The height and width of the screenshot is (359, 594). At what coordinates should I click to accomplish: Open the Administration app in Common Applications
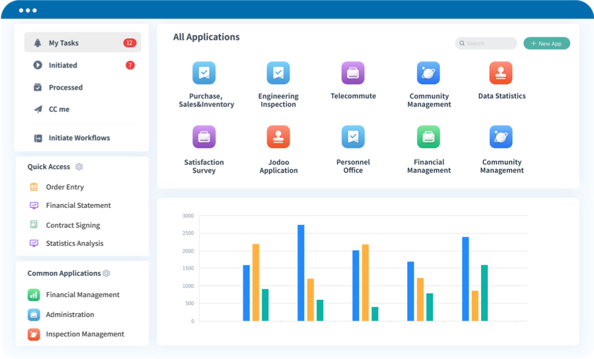tap(70, 315)
